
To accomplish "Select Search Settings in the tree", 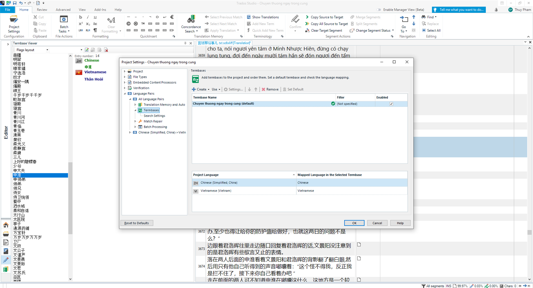I will pos(154,116).
